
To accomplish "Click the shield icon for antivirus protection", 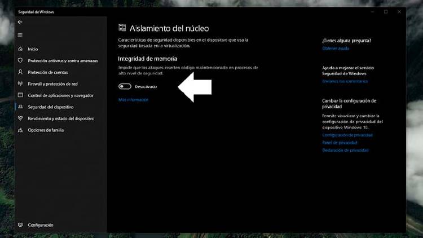I will pos(20,60).
